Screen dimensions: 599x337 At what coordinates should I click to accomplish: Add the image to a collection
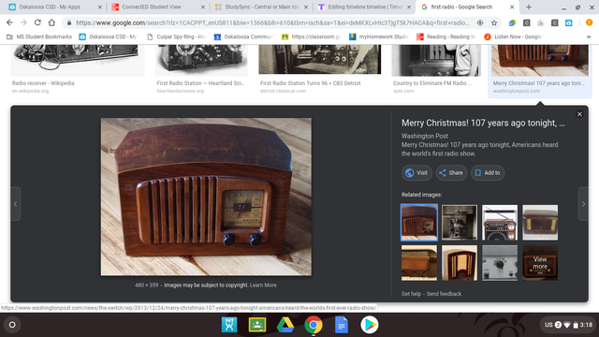pos(488,172)
